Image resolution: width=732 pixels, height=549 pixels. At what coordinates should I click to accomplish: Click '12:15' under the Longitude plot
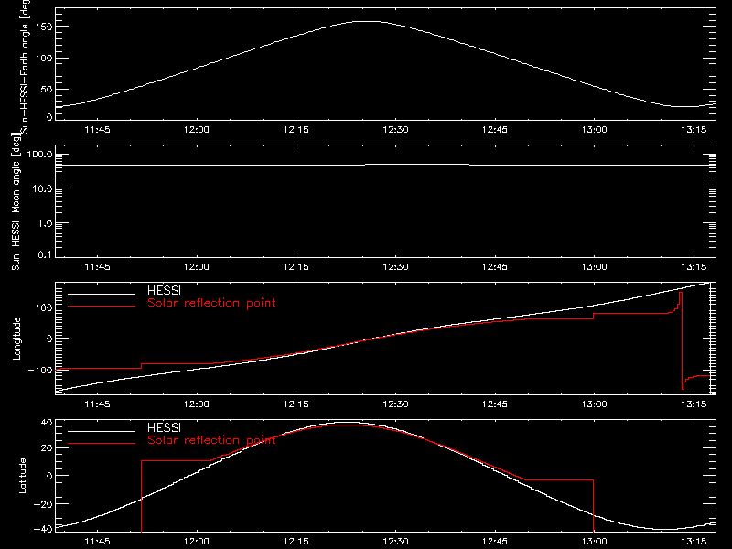click(296, 404)
